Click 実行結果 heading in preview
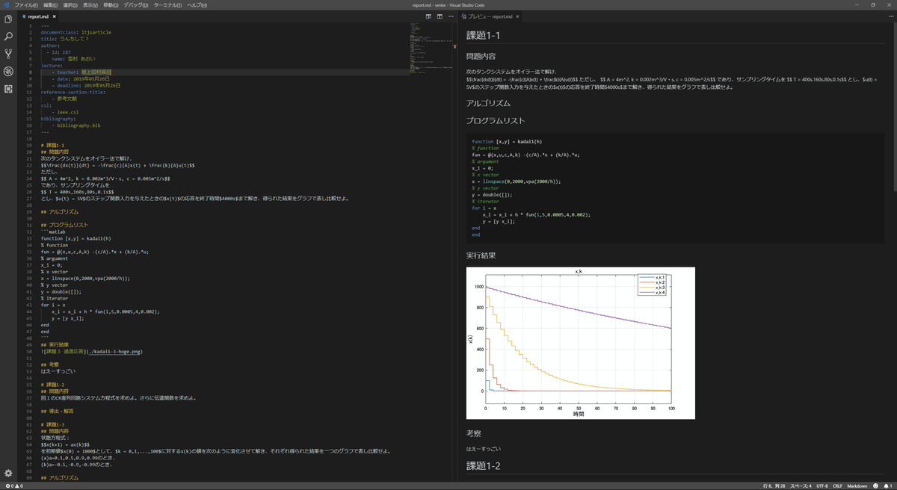Viewport: 897px width, 490px height. (x=481, y=255)
